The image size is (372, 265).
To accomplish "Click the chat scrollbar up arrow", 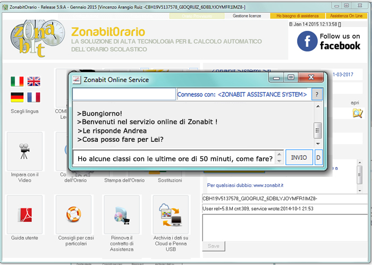I will [x=318, y=106].
